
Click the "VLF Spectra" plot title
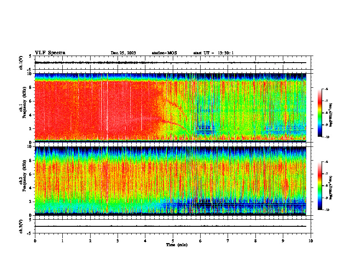50,53
